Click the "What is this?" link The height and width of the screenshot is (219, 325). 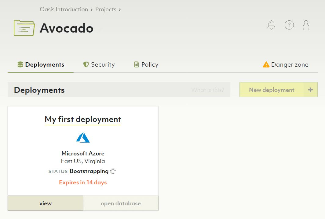tap(208, 90)
